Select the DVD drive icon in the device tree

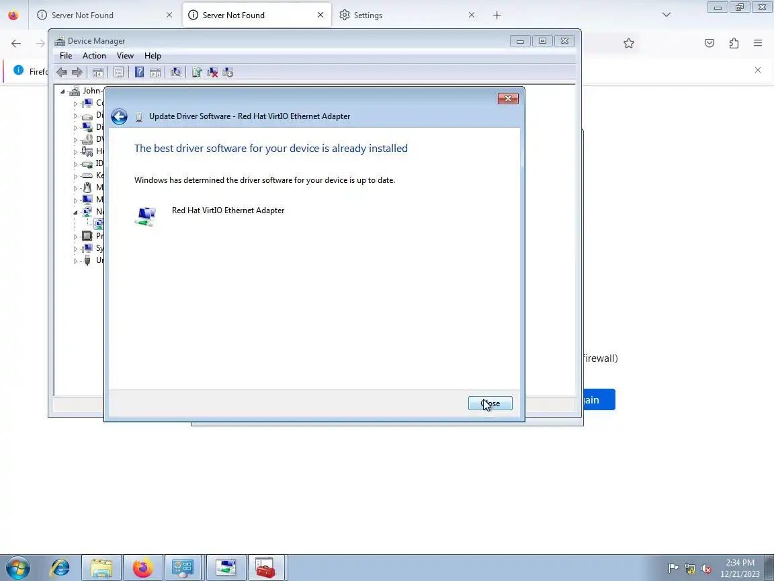point(87,139)
